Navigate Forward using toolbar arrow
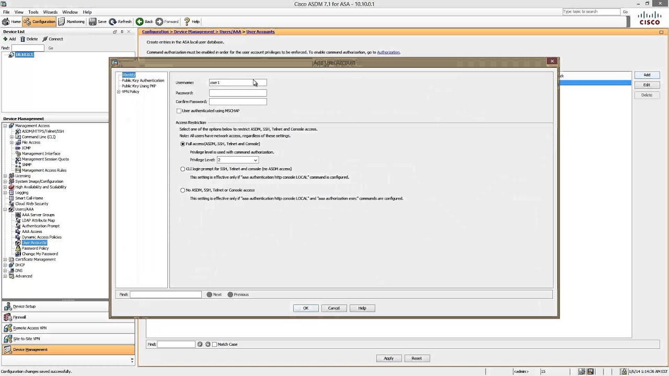The width and height of the screenshot is (669, 376). pyautogui.click(x=167, y=21)
